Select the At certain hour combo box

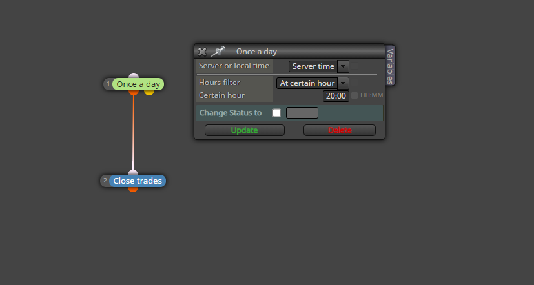pos(313,83)
